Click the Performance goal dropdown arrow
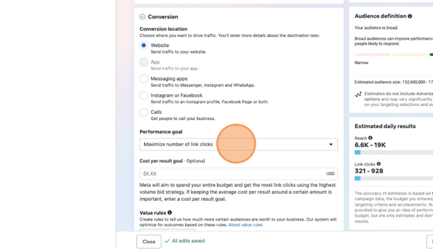This screenshot has height=249, width=433. point(331,145)
